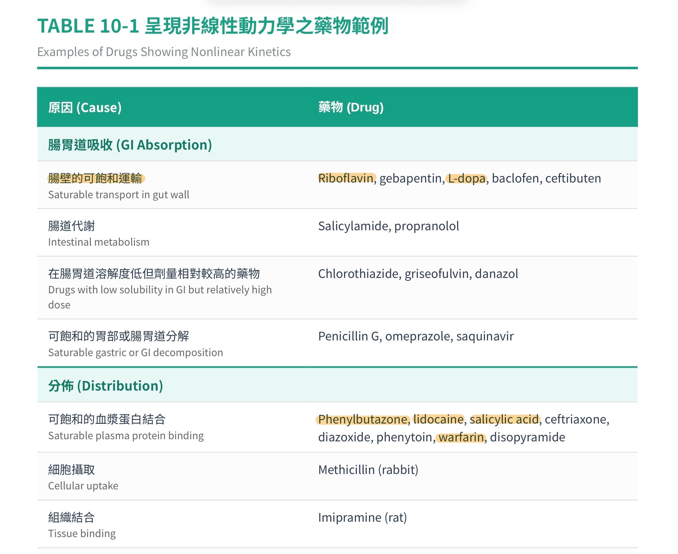The image size is (678, 554).
Task: Click the highlighted drug 'Phenylbutazone'
Action: click(363, 419)
